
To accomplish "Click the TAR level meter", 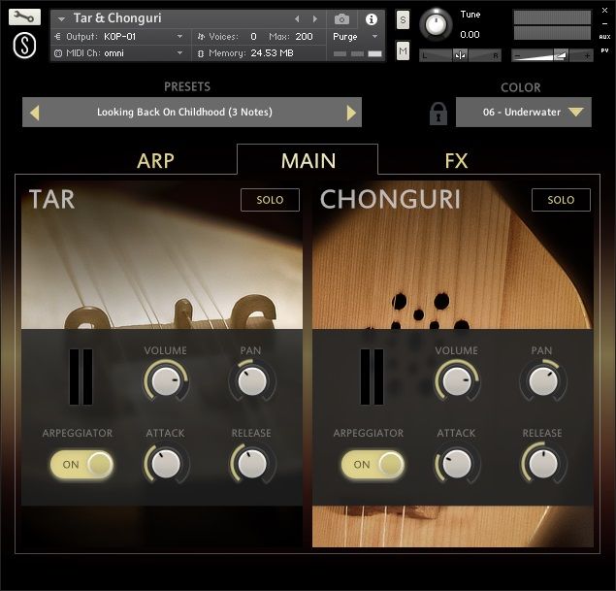I will tap(81, 377).
